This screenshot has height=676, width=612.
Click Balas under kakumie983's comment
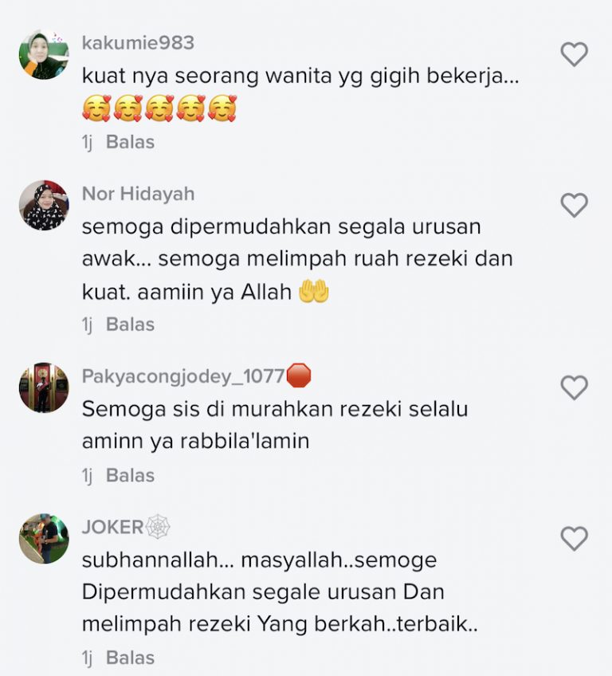130,142
